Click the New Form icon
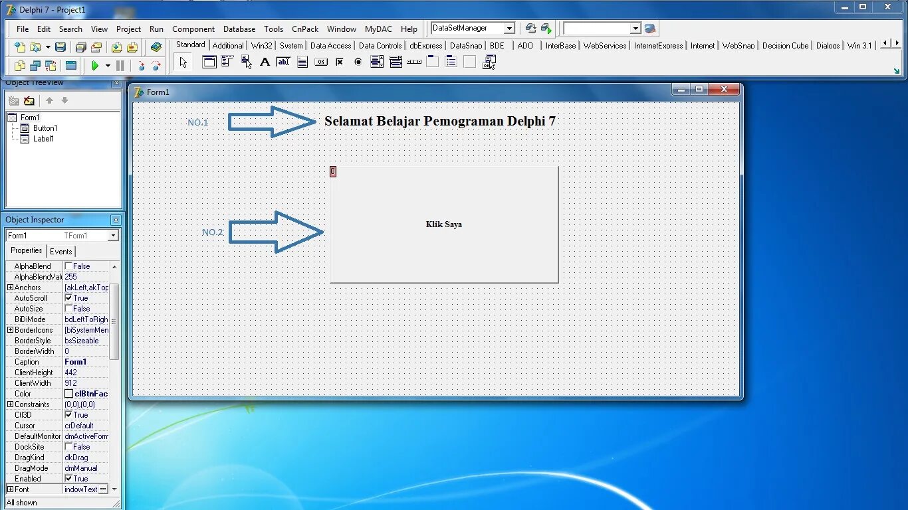908x510 pixels. click(71, 66)
